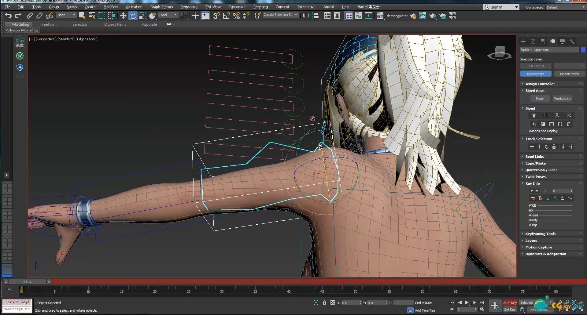Image resolution: width=587 pixels, height=315 pixels.
Task: Switch to the Create command panel tab
Action: click(523, 42)
